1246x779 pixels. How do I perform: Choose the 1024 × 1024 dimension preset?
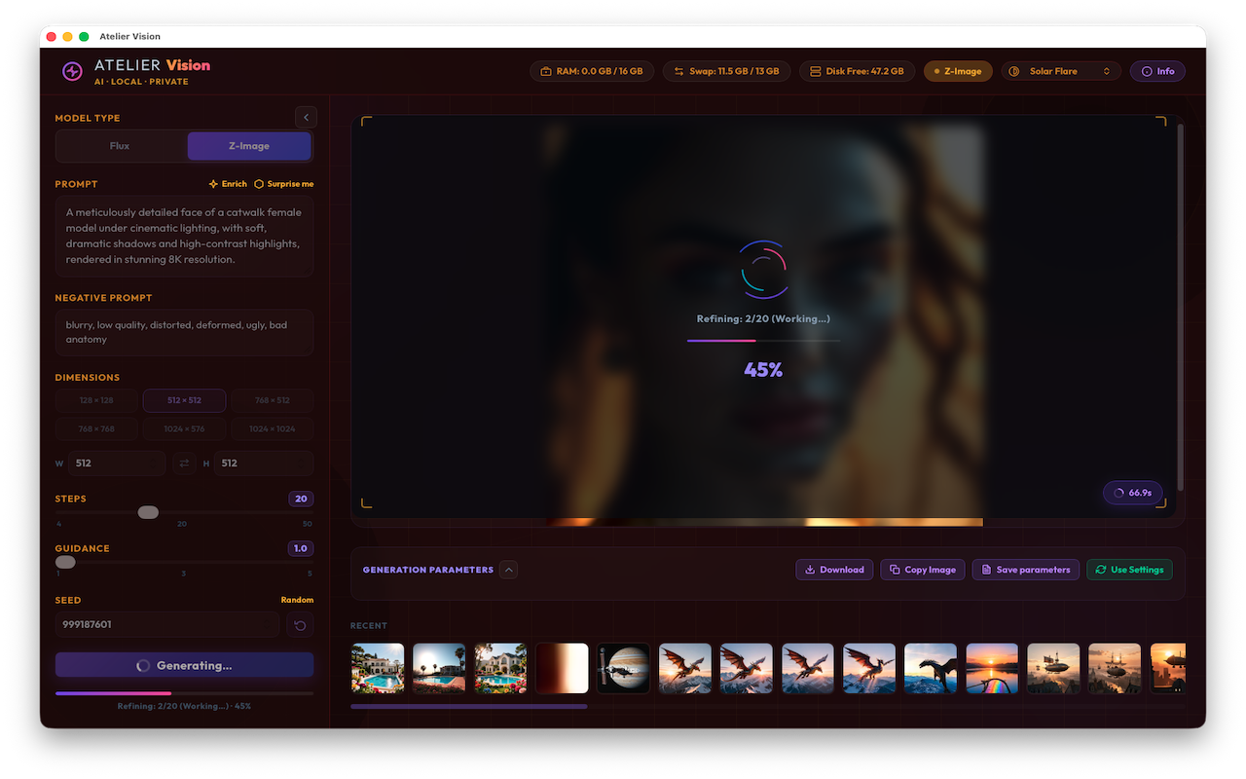pos(273,428)
